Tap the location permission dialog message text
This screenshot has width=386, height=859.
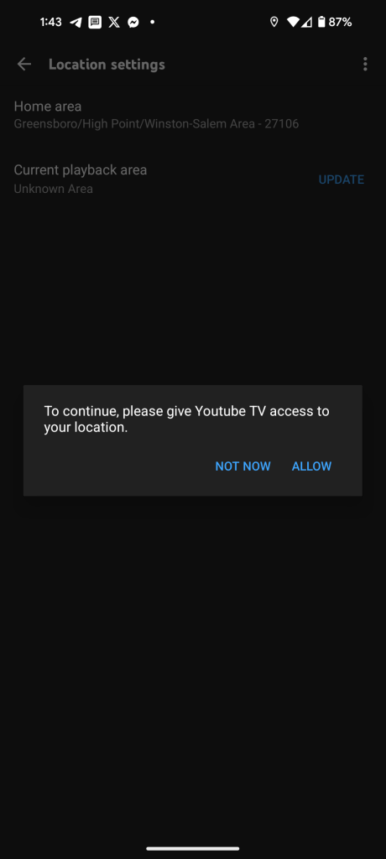187,419
